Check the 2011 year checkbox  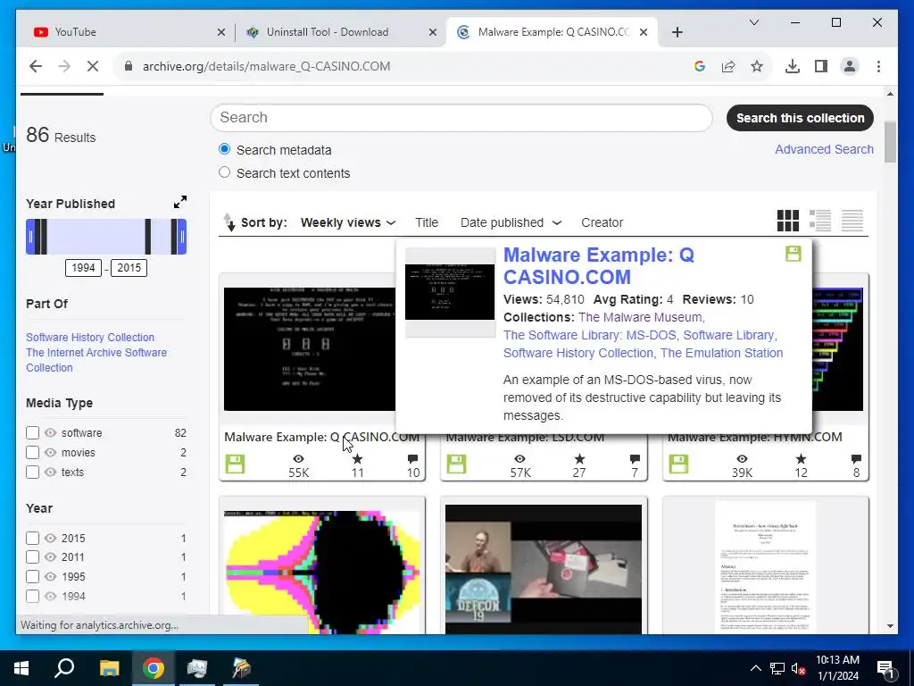pos(33,557)
